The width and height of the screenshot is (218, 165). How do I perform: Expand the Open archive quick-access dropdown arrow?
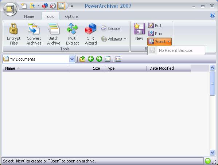(x=38, y=6)
